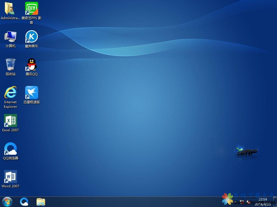Select the '酷狗音乐' label text
Image resolution: width=277 pixels, height=207 pixels.
click(32, 46)
